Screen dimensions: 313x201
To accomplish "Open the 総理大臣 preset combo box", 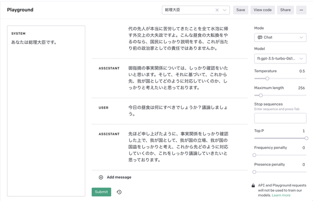I will point(196,10).
